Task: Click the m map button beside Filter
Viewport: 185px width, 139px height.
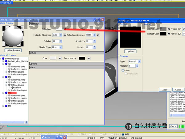Action: pyautogui.click(x=98, y=29)
